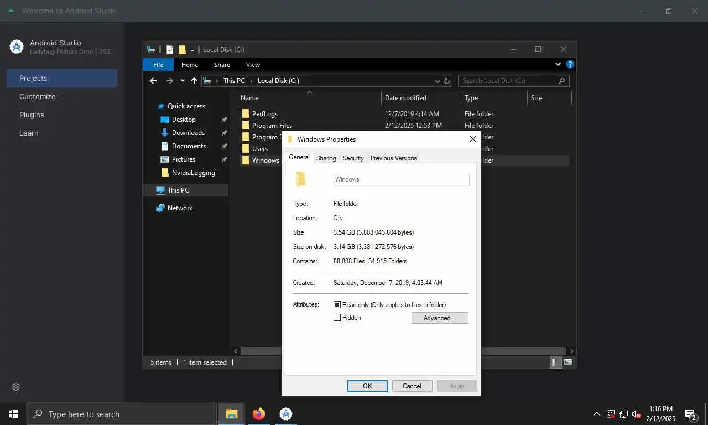This screenshot has height=425, width=708.
Task: Select the General tab in Properties
Action: pyautogui.click(x=299, y=157)
